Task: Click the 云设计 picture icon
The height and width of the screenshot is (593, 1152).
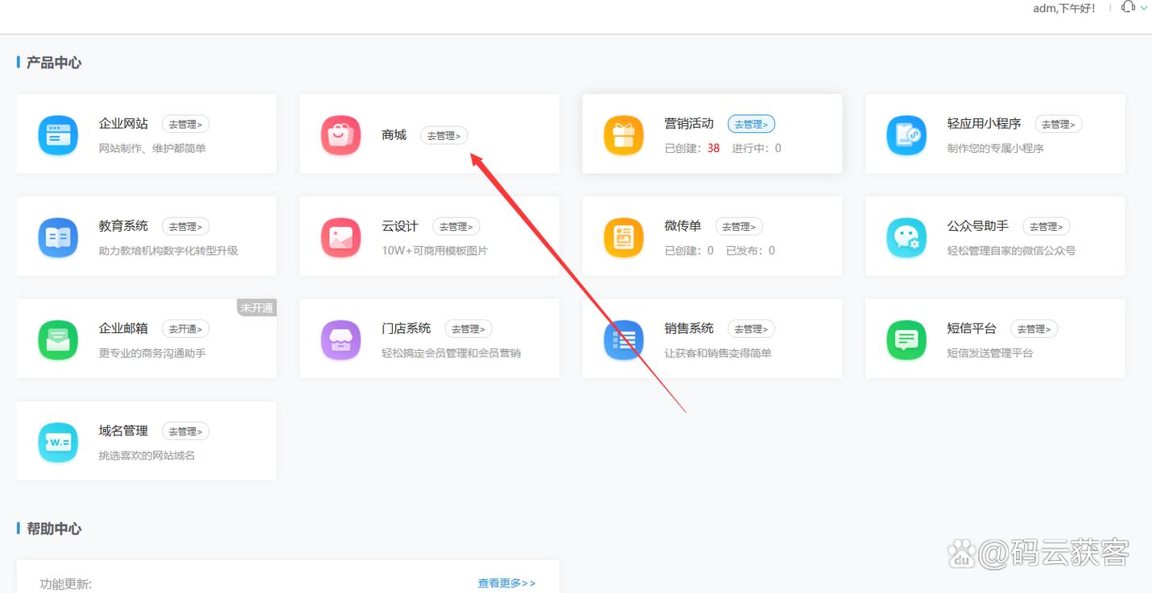Action: tap(341, 237)
